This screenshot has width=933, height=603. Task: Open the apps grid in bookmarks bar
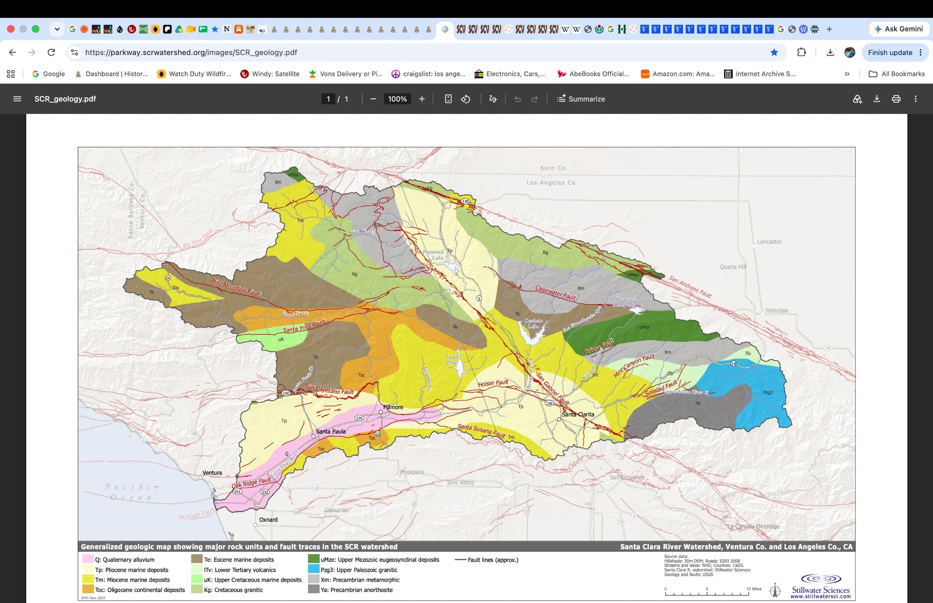pos(11,74)
